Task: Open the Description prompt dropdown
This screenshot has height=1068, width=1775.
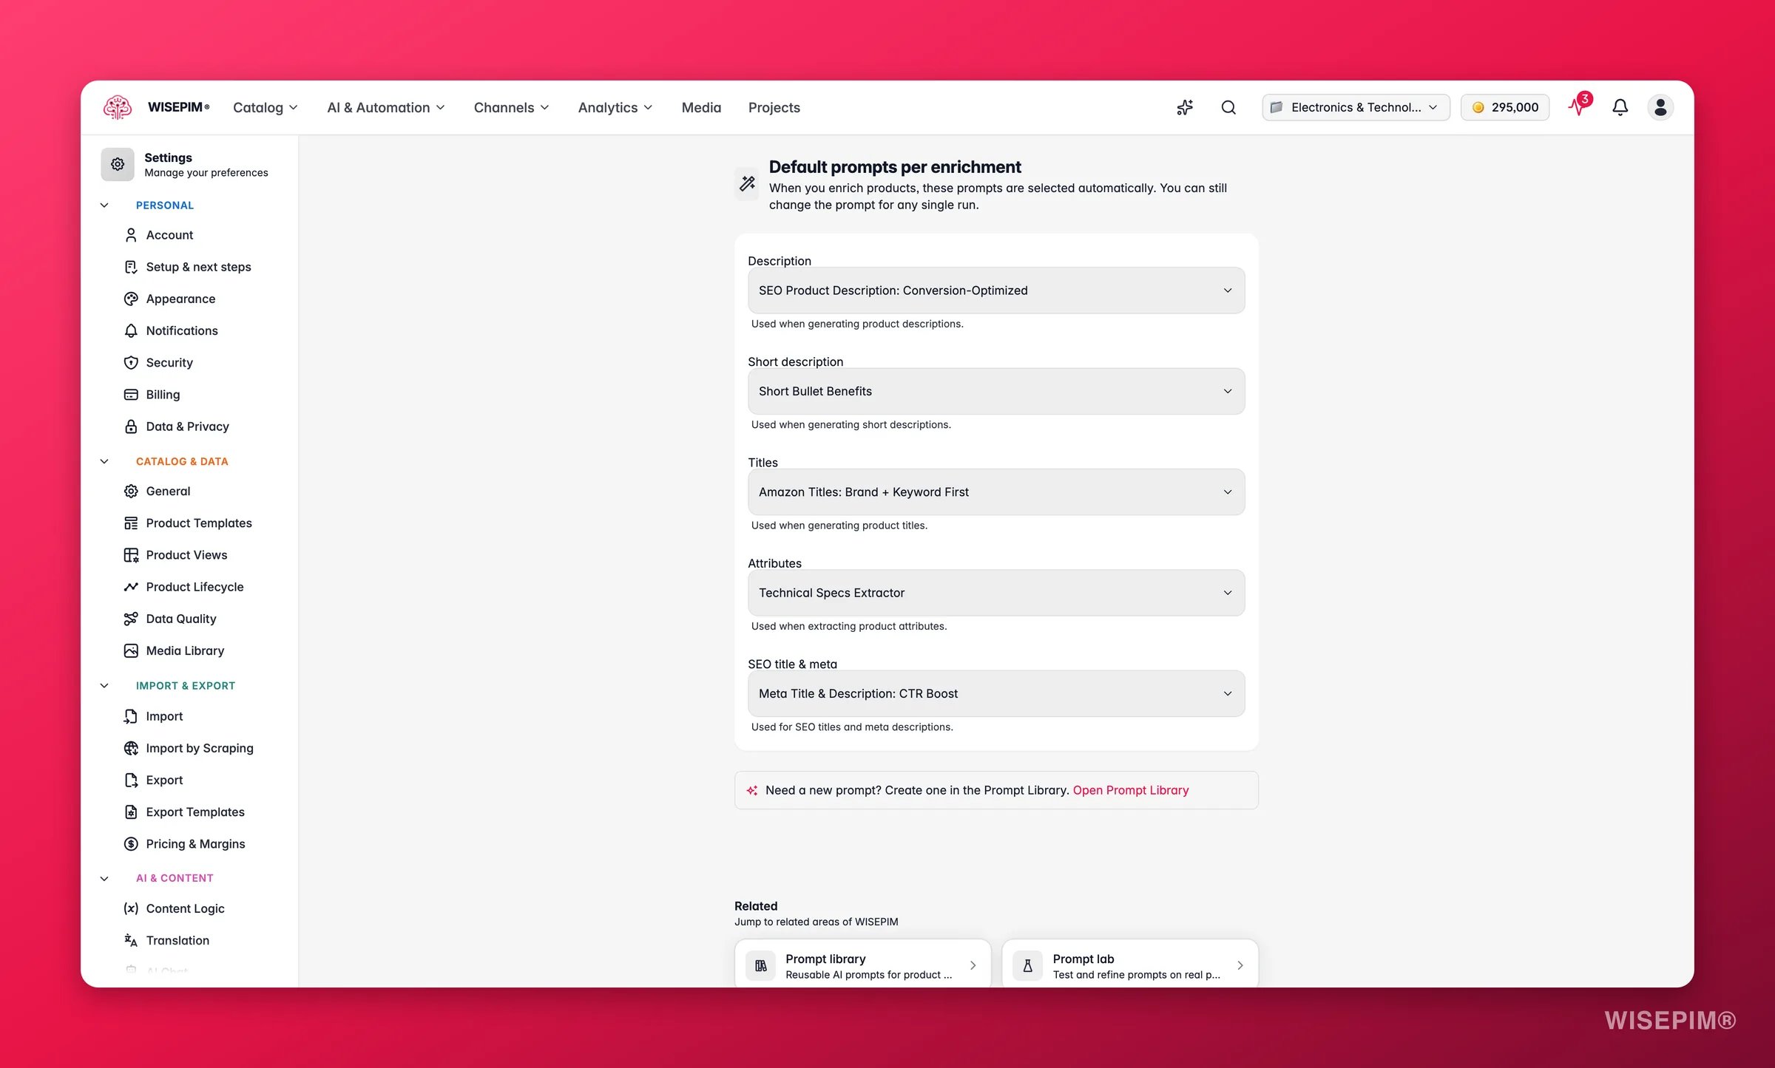Action: 996,290
